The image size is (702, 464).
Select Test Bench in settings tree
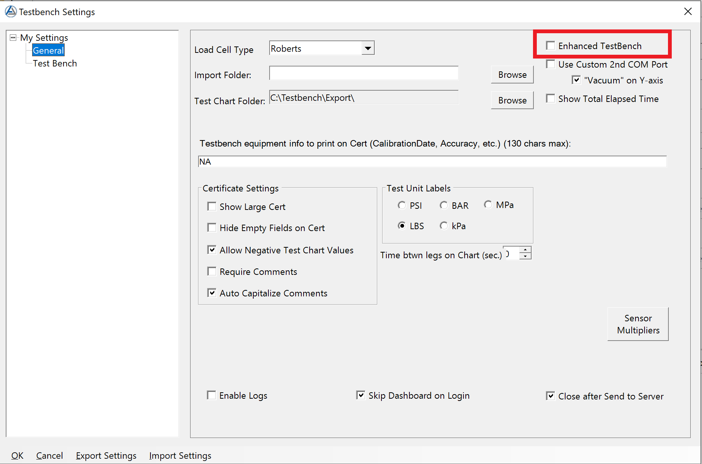[x=55, y=63]
